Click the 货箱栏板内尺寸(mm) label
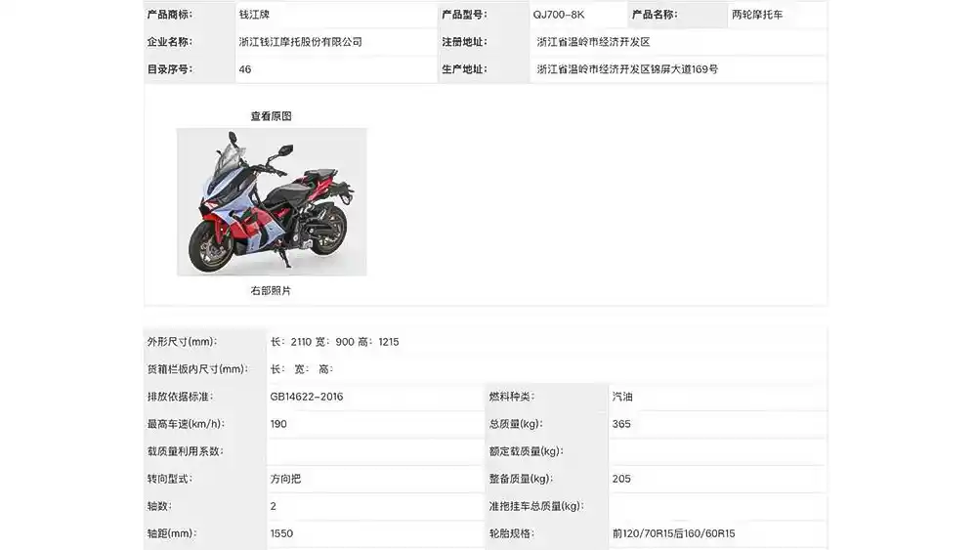The height and width of the screenshot is (550, 977). (197, 368)
